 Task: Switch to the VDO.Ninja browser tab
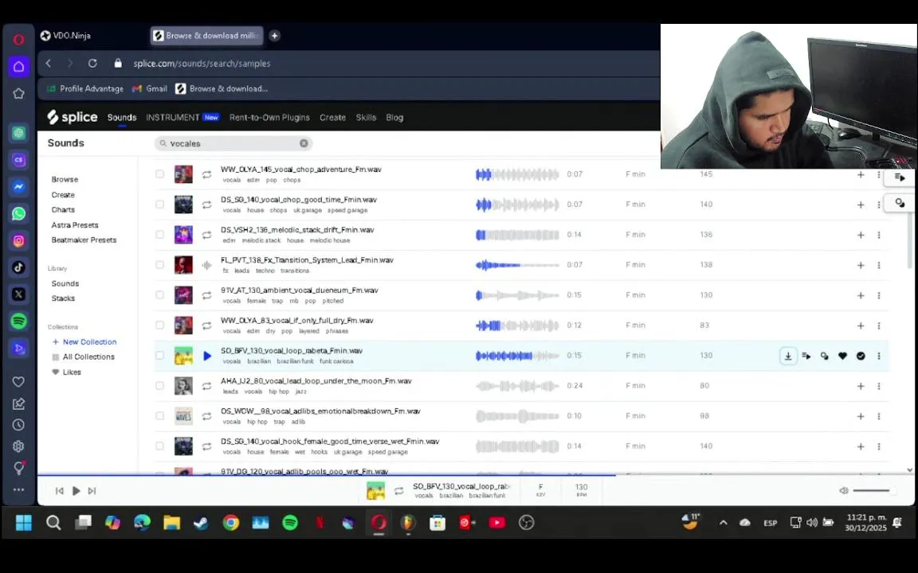65,36
